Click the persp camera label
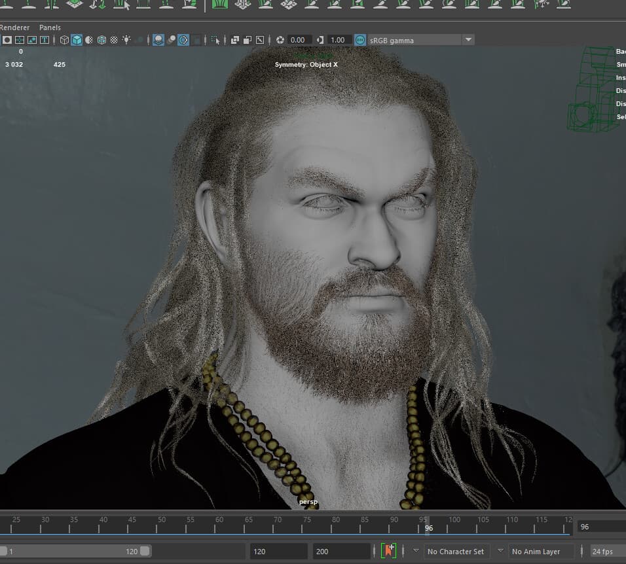626x564 pixels. (x=308, y=502)
